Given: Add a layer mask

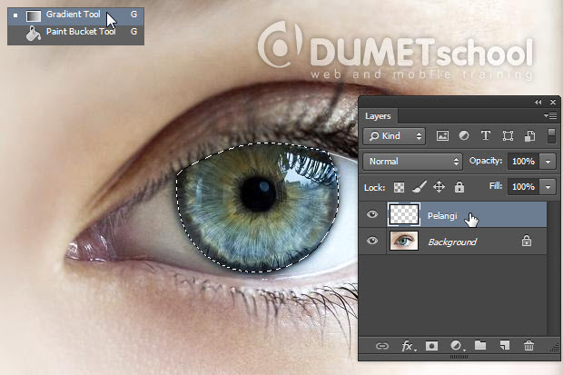Looking at the screenshot, I should click(x=431, y=346).
